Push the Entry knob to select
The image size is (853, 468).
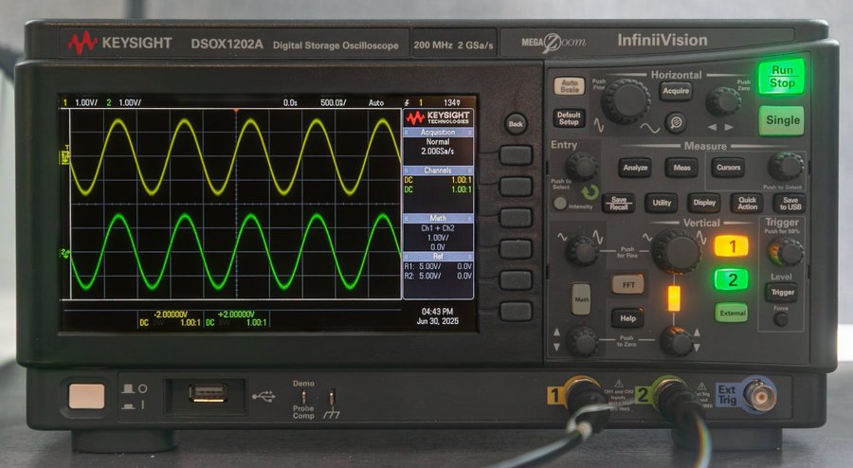tap(581, 166)
